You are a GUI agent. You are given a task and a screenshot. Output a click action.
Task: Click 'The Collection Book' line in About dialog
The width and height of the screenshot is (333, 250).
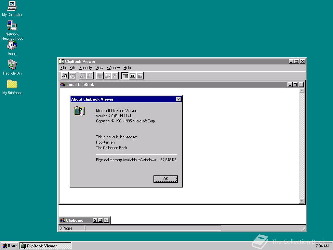(112, 148)
